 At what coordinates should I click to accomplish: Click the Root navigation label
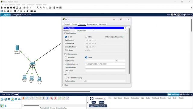[x=168, y=15]
